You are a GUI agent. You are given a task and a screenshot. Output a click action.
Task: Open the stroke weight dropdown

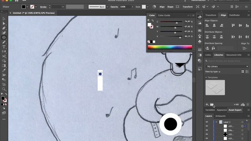(x=63, y=7)
